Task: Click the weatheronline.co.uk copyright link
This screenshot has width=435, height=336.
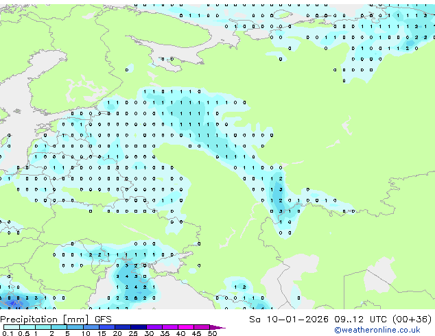Action: (377, 330)
